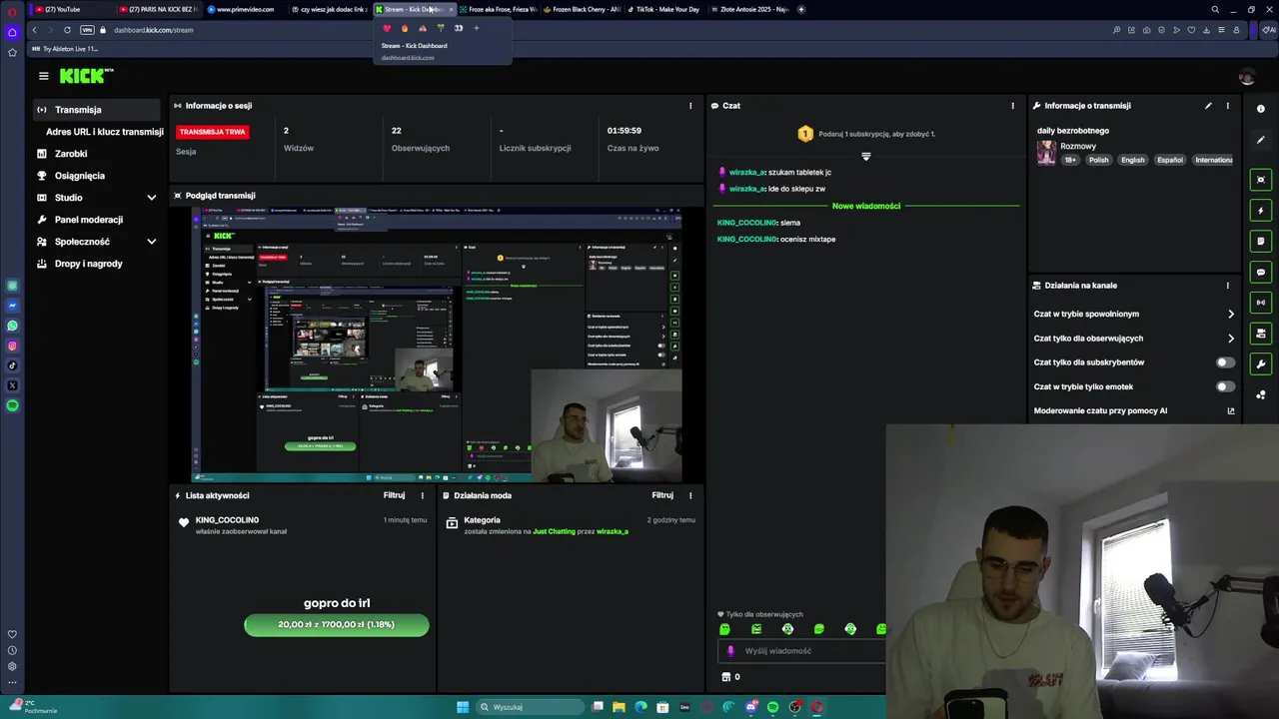Click KING_COCOLINO in Lista aktywności
The height and width of the screenshot is (719, 1279).
click(x=227, y=520)
